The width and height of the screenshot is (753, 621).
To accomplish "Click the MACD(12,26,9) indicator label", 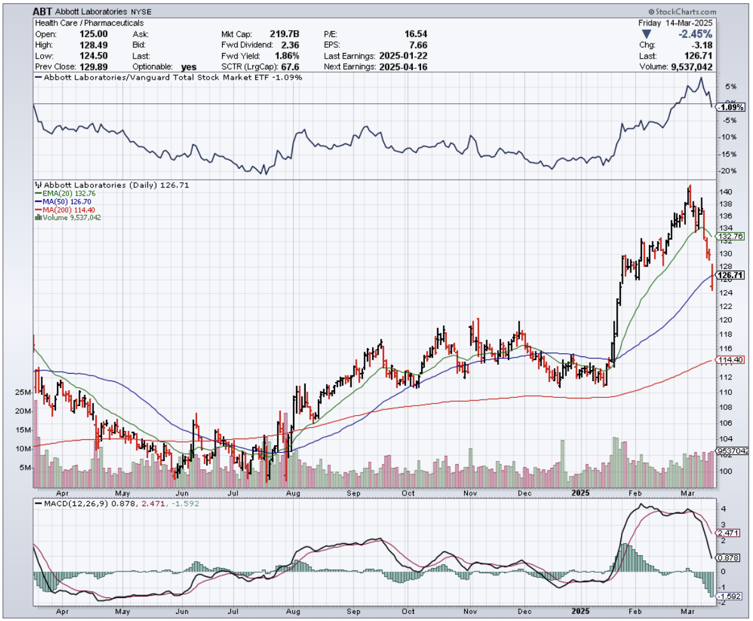I will (x=71, y=504).
